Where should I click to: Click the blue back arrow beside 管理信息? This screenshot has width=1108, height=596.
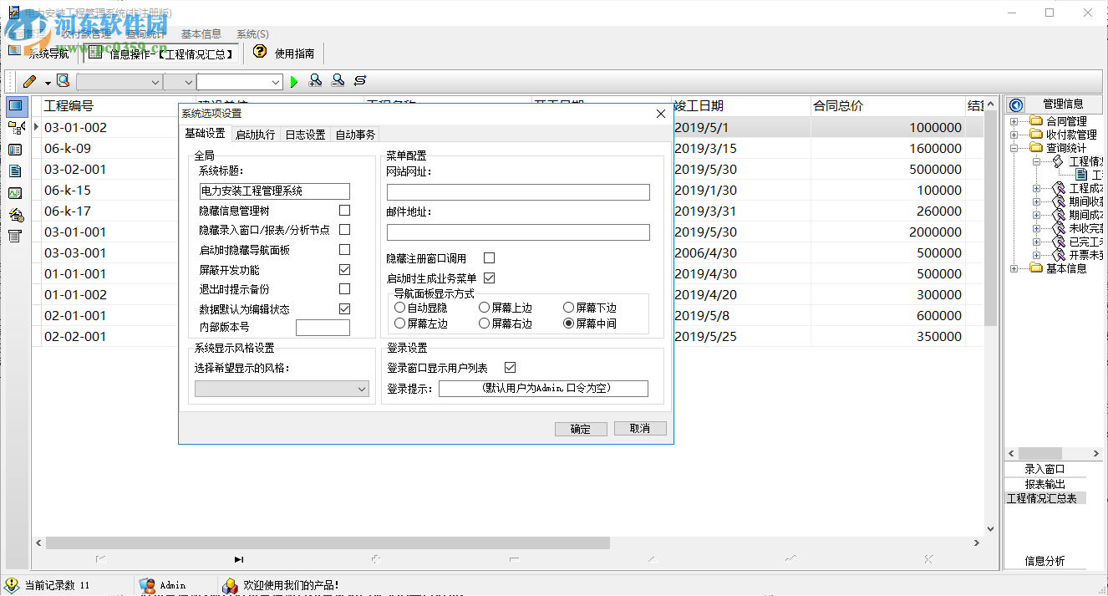tap(1016, 104)
